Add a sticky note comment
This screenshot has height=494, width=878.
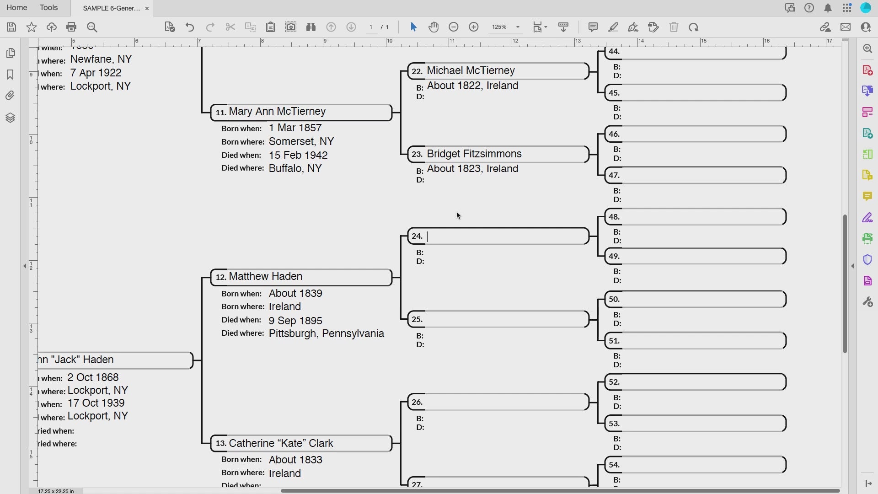point(593,27)
